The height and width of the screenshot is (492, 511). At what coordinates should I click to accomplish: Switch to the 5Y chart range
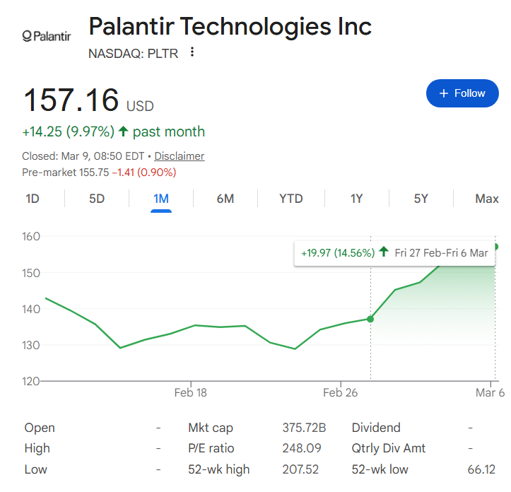click(x=421, y=199)
